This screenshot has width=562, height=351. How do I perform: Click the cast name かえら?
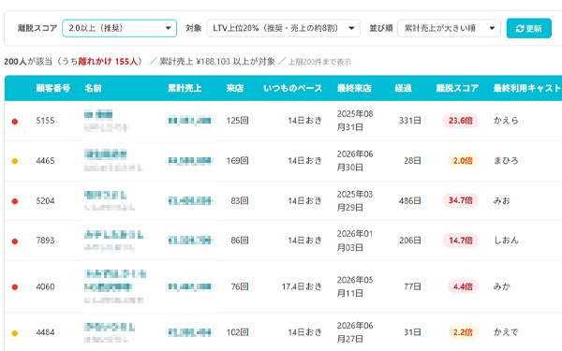pos(506,121)
